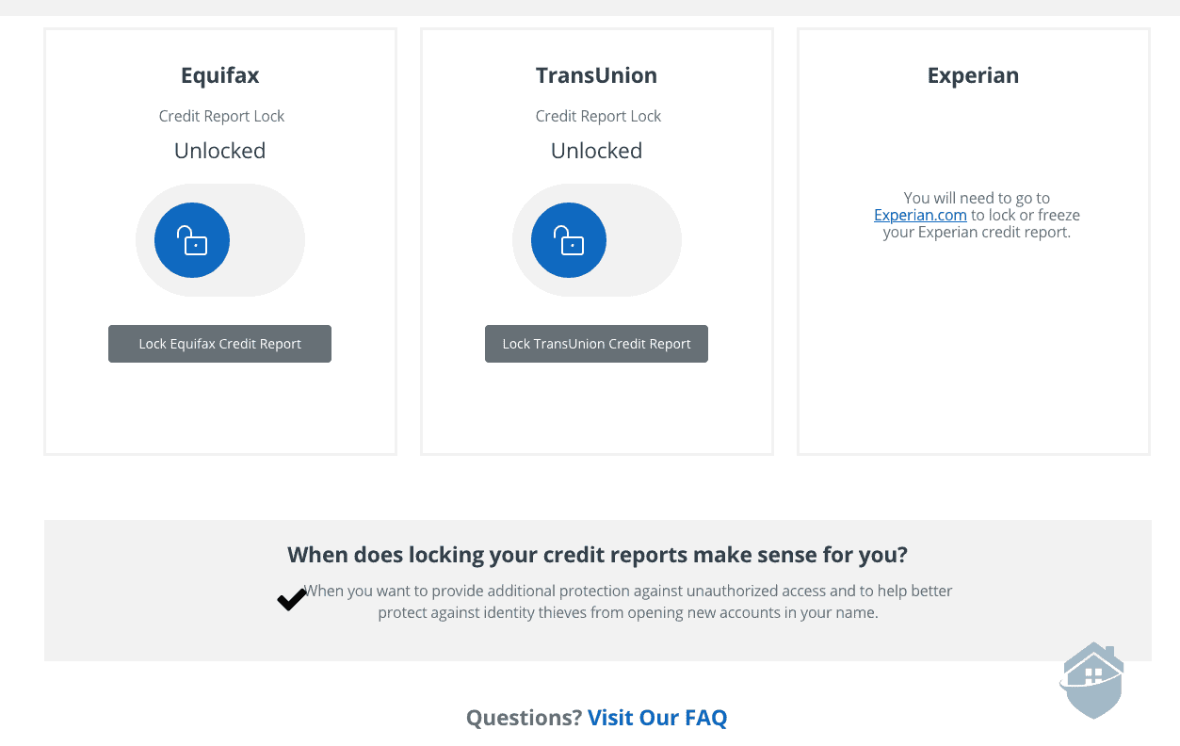Click the Lock Equifax Credit Report button

tap(219, 344)
